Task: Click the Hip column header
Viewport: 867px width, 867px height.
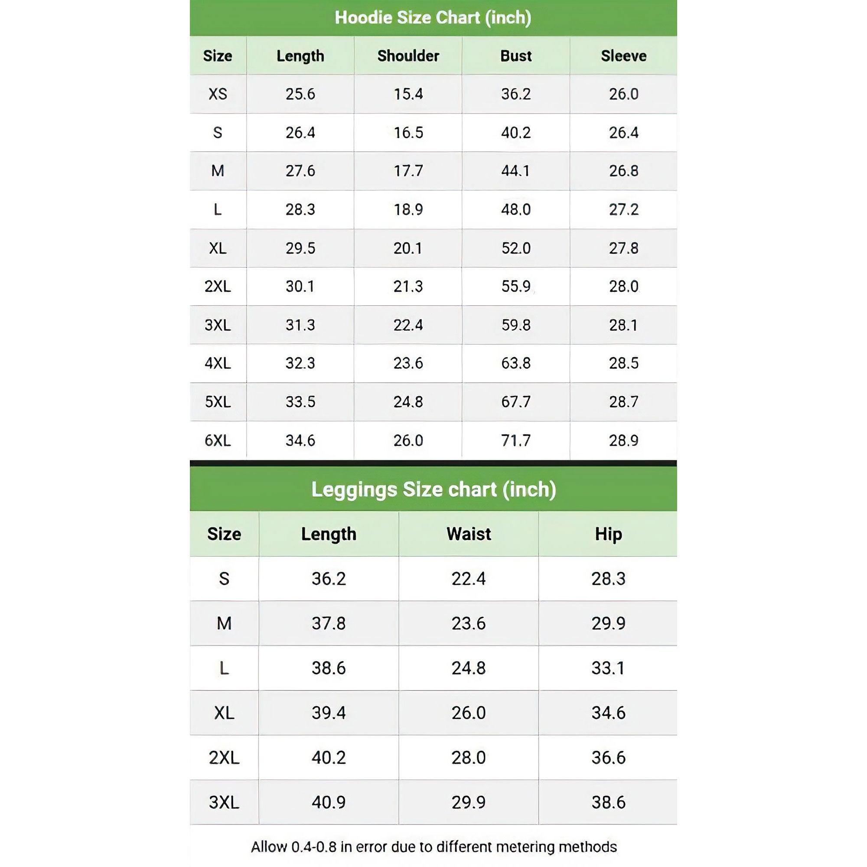Action: coord(608,534)
